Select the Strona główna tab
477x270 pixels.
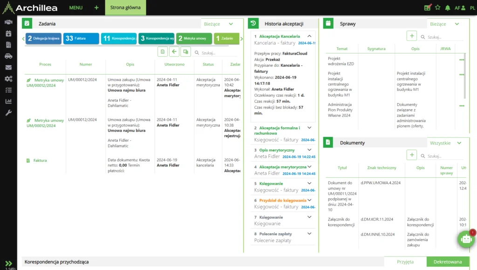click(125, 8)
